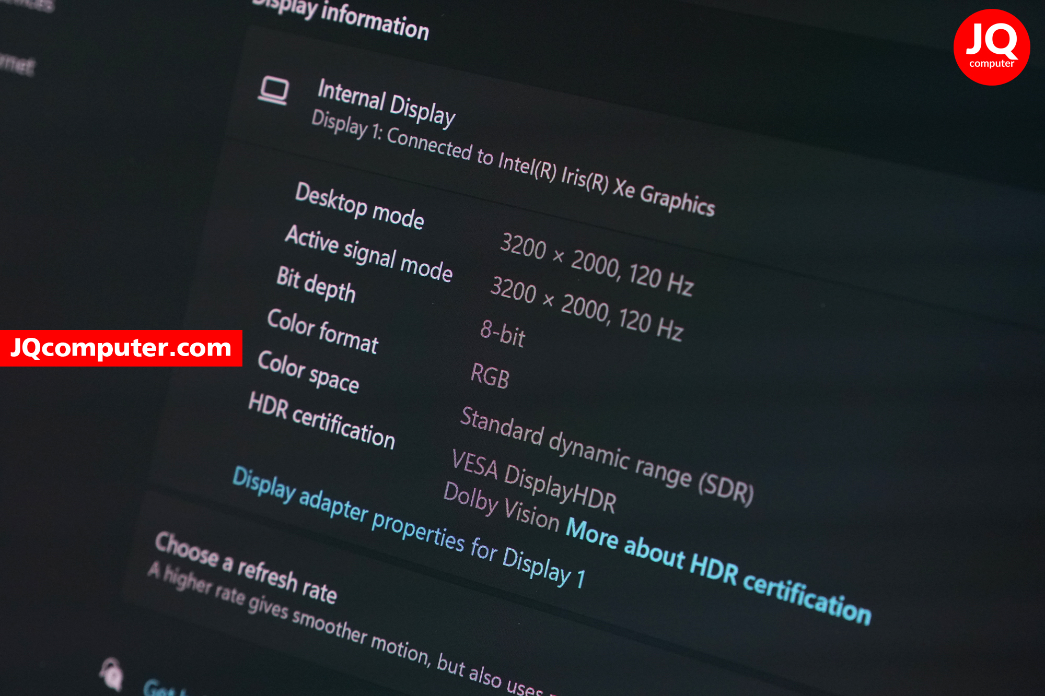Select the RGB Color format value
This screenshot has width=1045, height=696.
click(490, 375)
